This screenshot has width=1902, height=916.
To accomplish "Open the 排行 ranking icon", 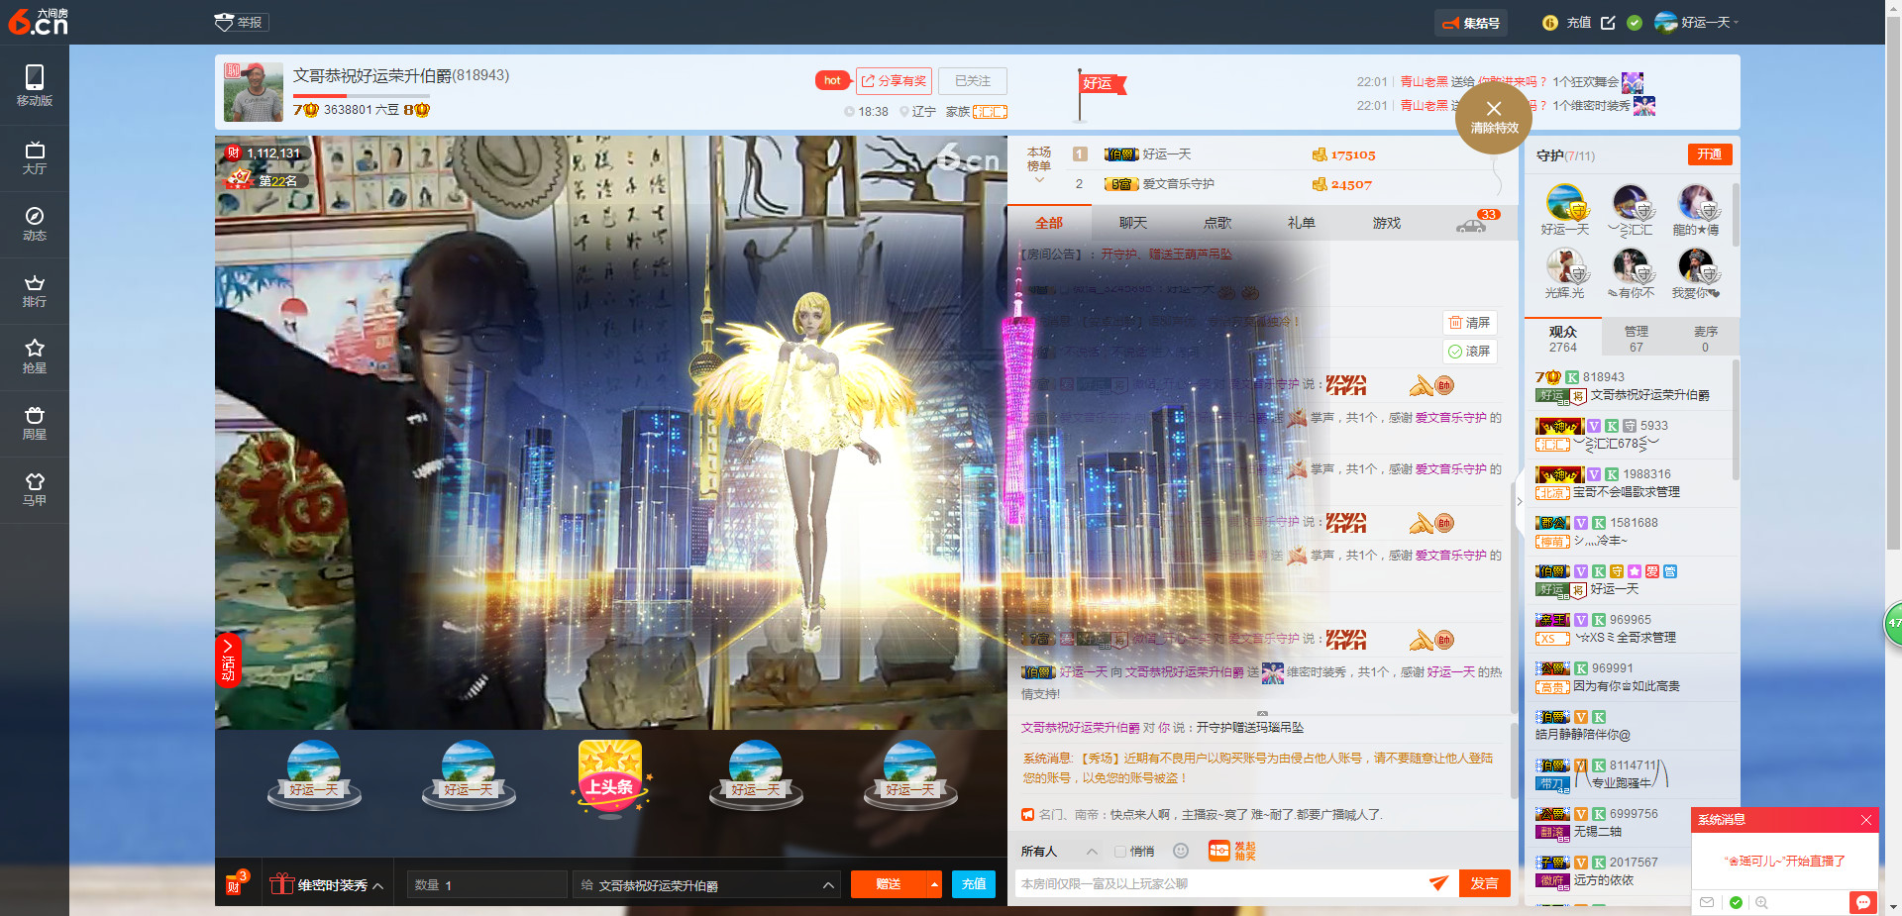I will tap(35, 291).
